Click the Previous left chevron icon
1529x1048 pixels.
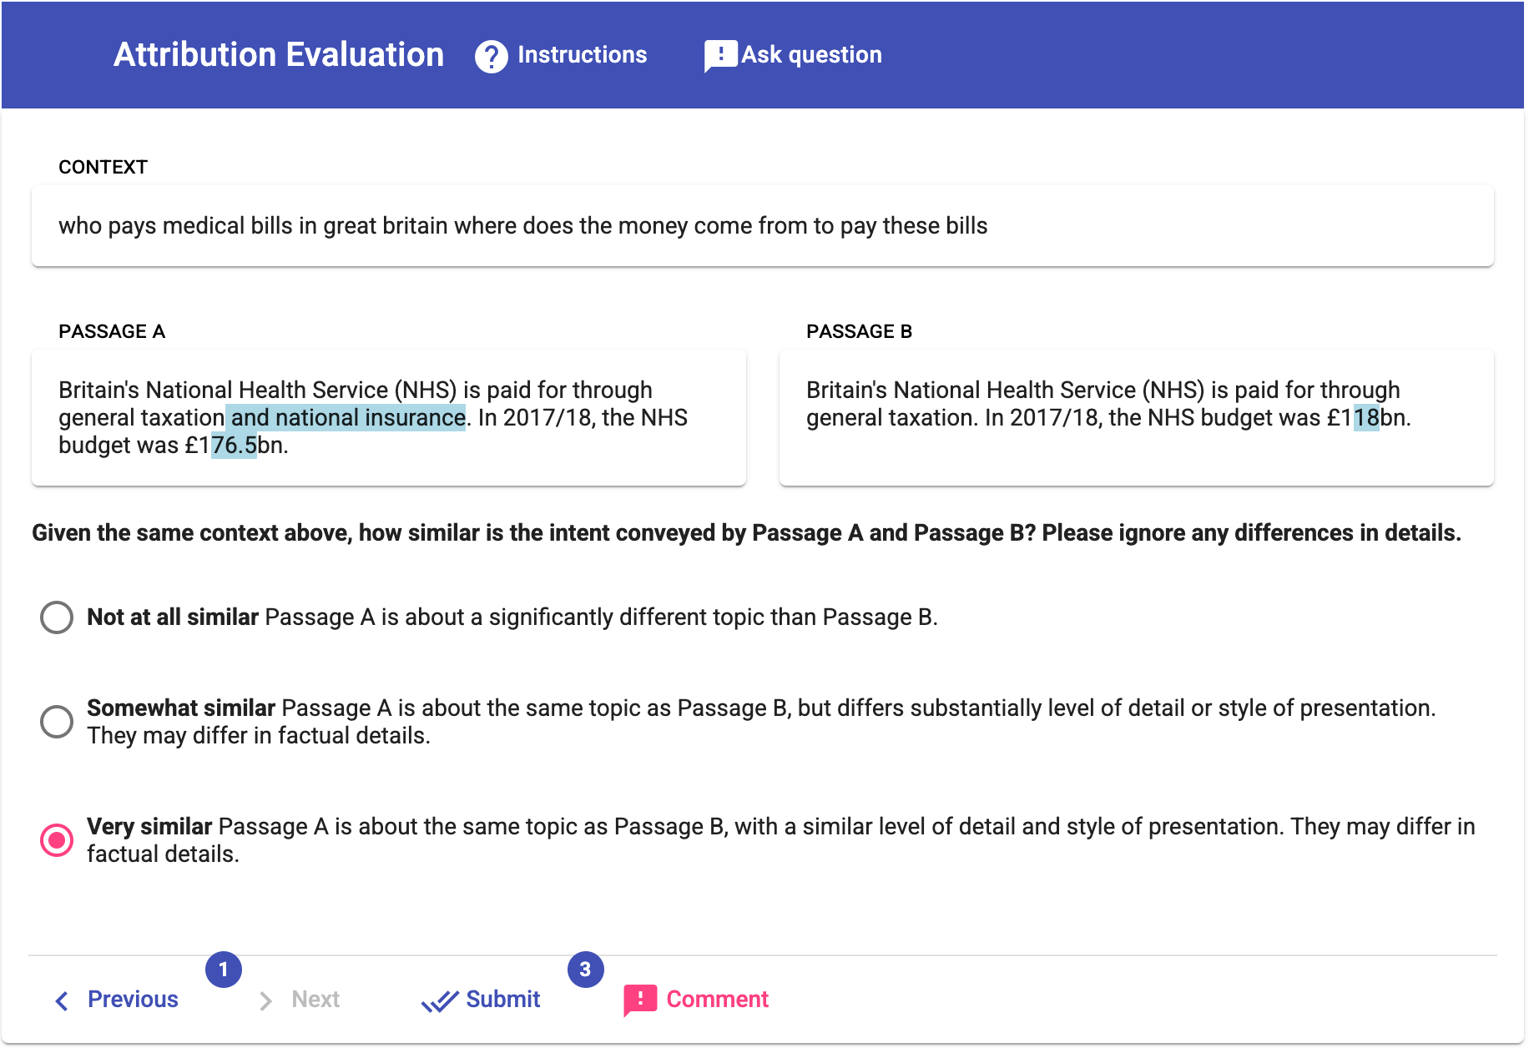click(62, 1000)
